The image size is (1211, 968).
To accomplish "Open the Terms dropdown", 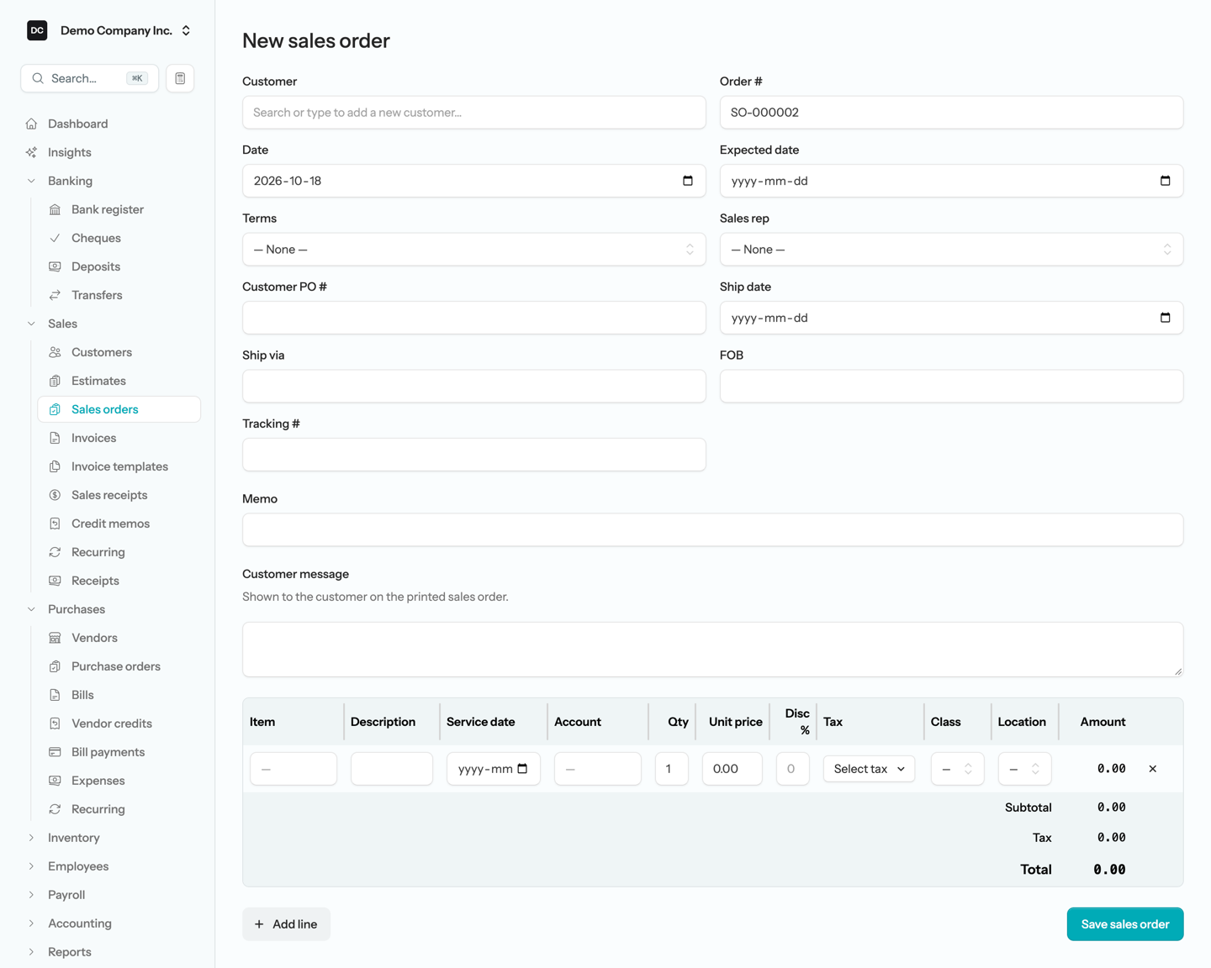I will click(x=474, y=250).
